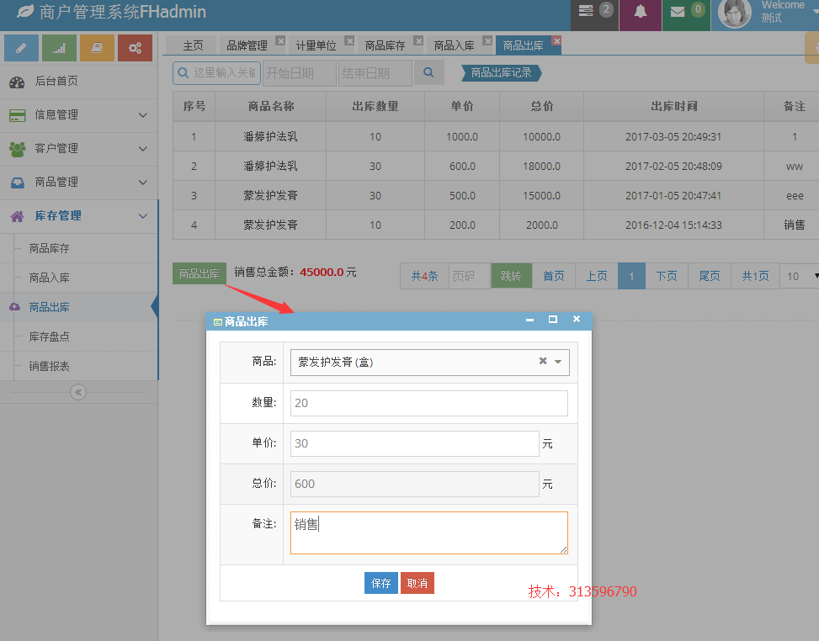Click the 总价 total price field
This screenshot has height=641, width=819.
coord(415,484)
